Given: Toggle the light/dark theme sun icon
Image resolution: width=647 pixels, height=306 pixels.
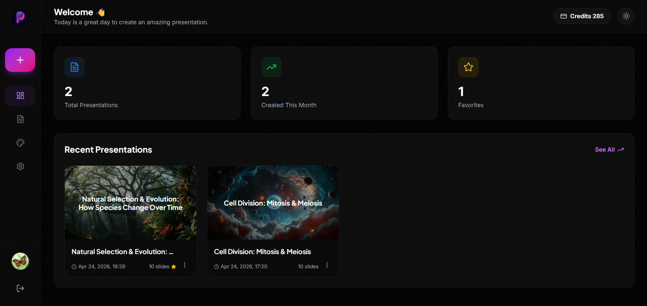Looking at the screenshot, I should pos(626,16).
